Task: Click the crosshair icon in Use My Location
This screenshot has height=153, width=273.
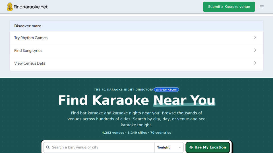Action: click(191, 147)
